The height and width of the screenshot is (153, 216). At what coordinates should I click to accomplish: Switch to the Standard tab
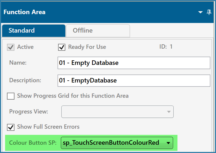pyautogui.click(x=34, y=30)
